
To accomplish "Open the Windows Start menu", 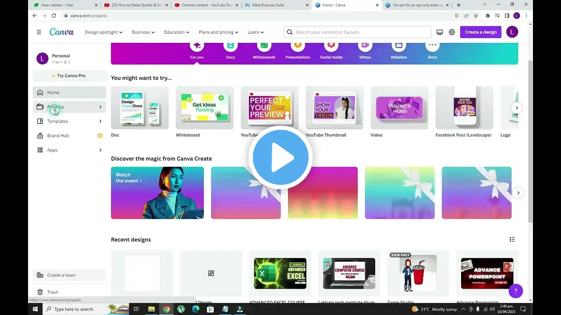I will pos(36,309).
